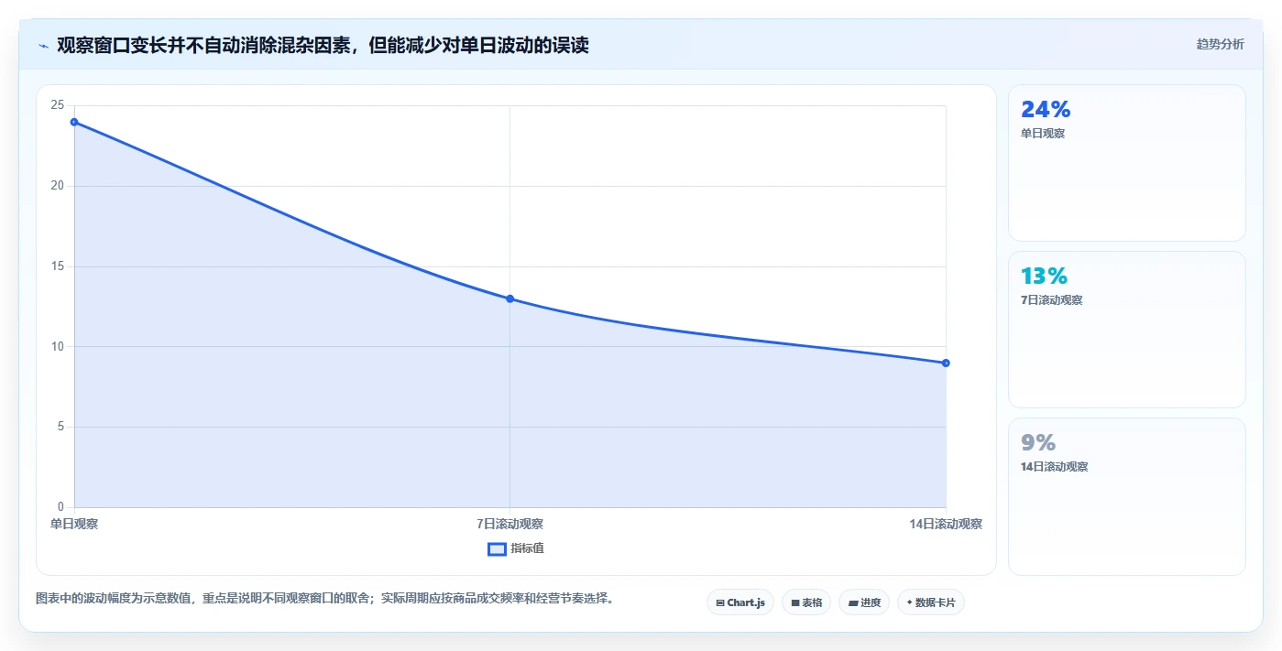Click the 7日滚动观察 x-axis label
The image size is (1282, 651).
(510, 524)
